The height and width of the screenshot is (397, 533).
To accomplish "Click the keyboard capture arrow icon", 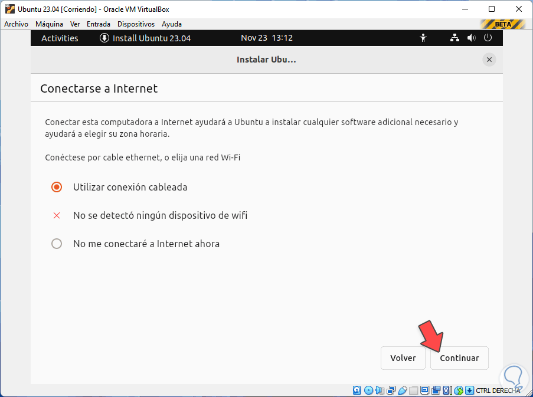I will point(469,390).
